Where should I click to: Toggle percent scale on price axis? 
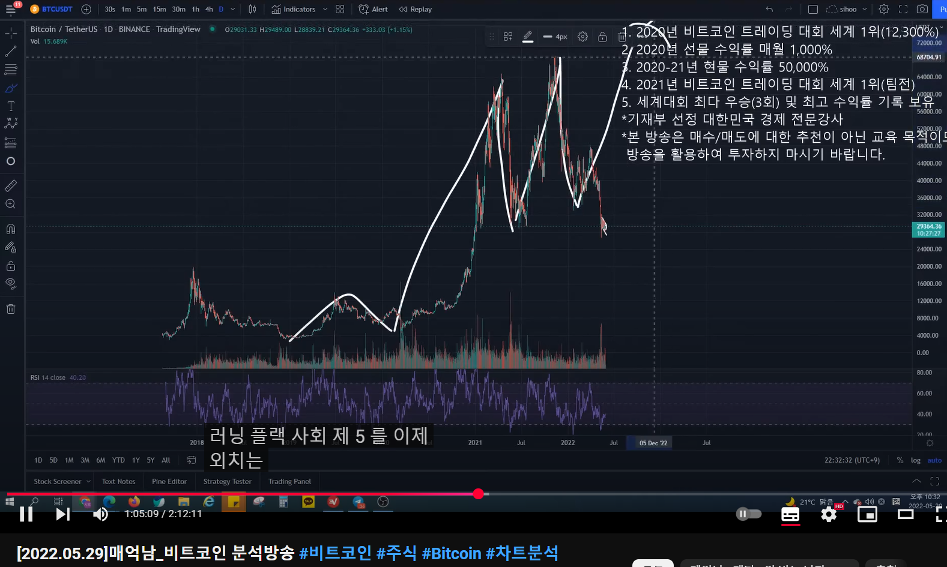point(900,460)
